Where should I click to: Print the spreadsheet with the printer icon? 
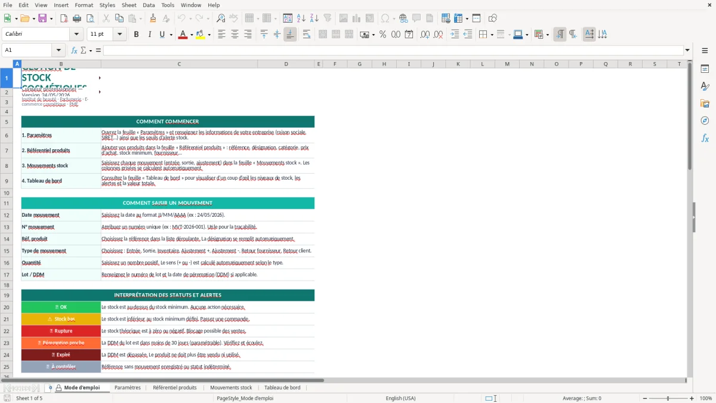tap(76, 19)
